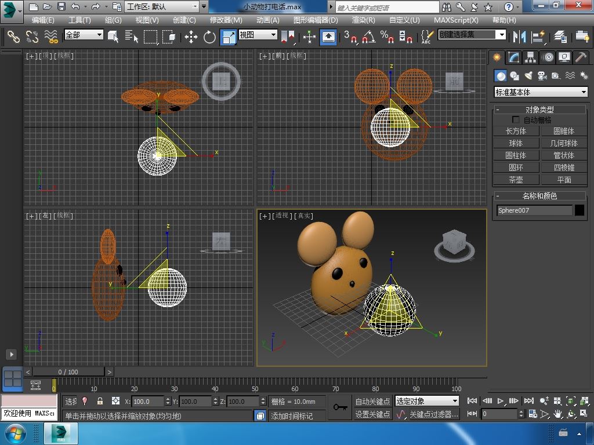Click the Use Pivot Point Center icon
This screenshot has height=445, width=594.
click(288, 37)
